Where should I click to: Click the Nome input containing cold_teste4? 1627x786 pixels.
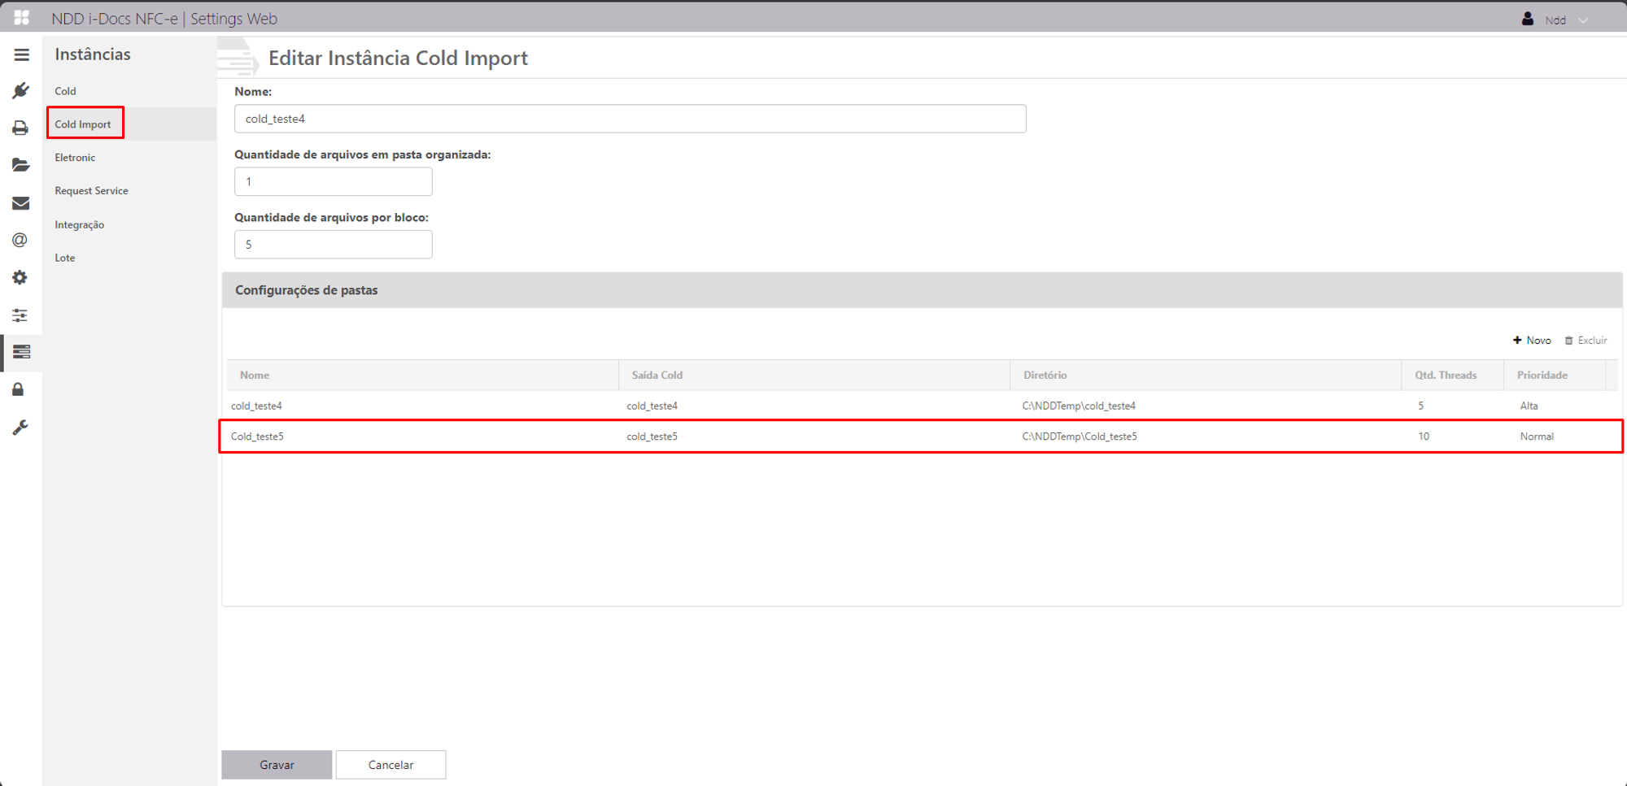pyautogui.click(x=630, y=118)
